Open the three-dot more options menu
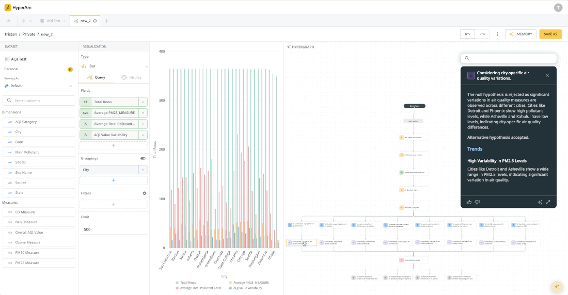 tap(497, 34)
